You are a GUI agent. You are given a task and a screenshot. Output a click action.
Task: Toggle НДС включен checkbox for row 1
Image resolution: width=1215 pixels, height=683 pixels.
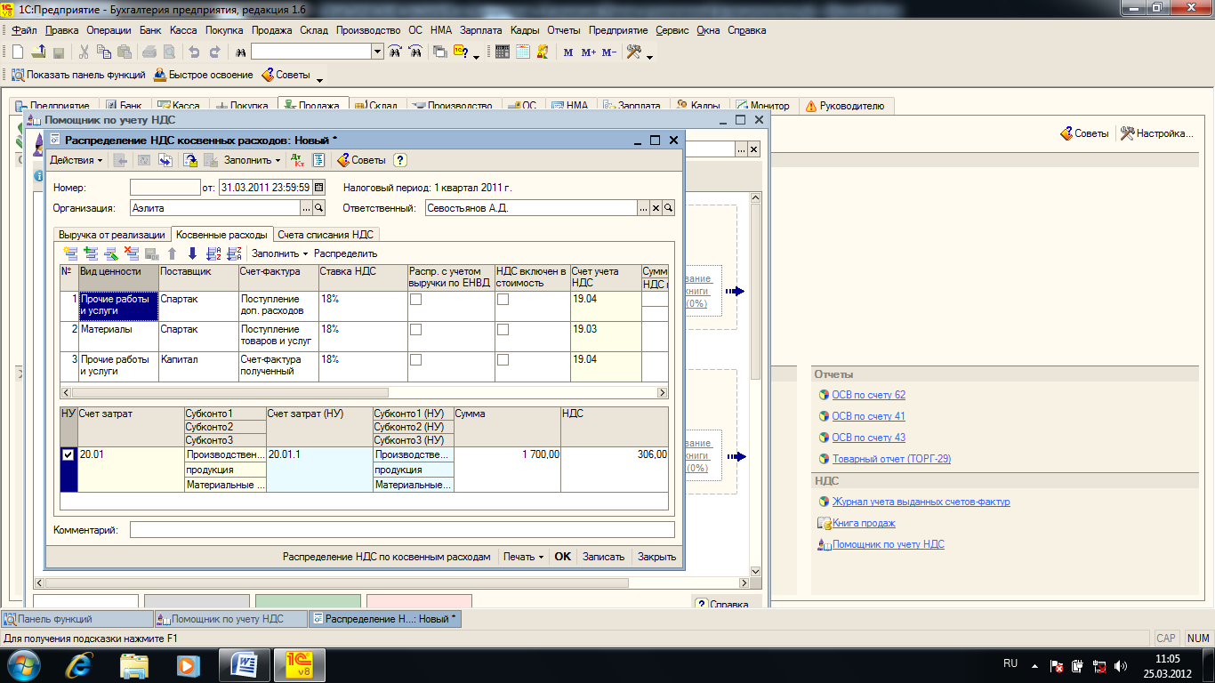click(503, 300)
